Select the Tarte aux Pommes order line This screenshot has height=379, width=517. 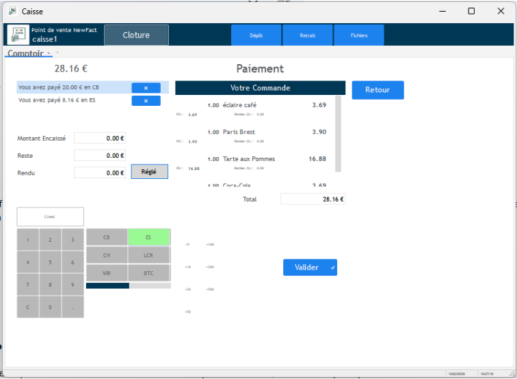(254, 163)
